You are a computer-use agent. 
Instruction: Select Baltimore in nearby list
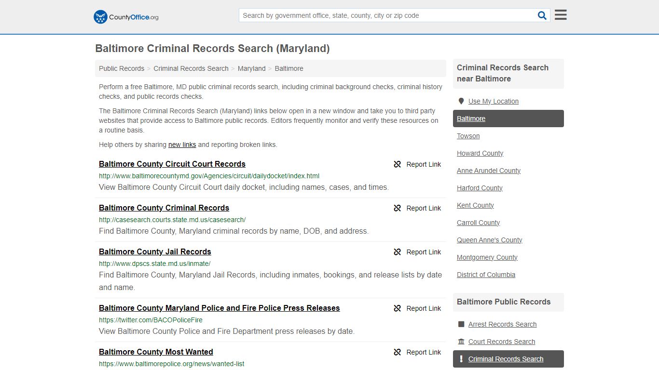508,119
